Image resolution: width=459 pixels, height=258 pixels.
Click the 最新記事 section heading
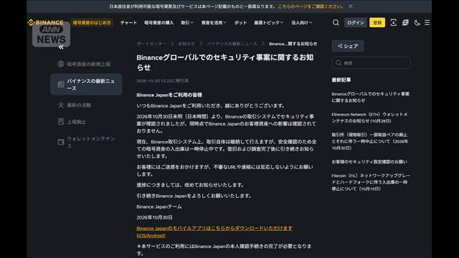pyautogui.click(x=341, y=80)
